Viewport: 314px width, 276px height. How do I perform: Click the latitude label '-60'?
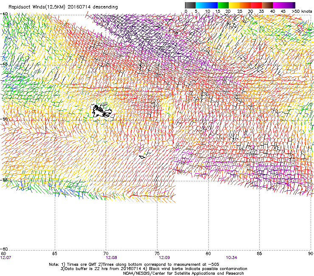coord(4,249)
